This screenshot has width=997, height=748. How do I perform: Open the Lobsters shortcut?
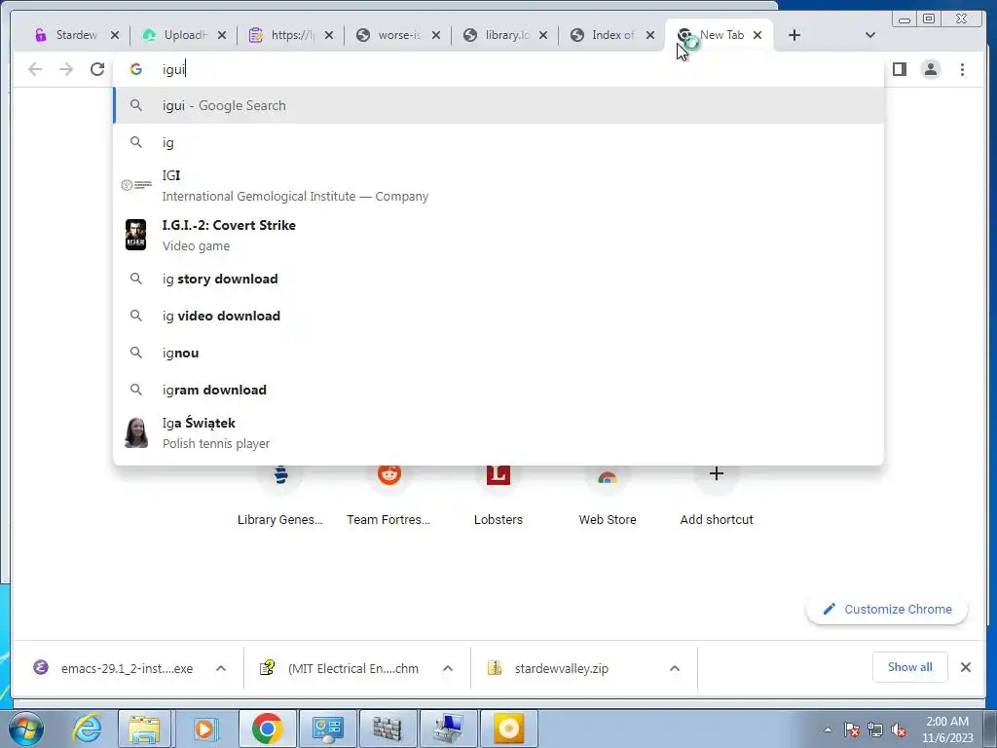(x=498, y=496)
